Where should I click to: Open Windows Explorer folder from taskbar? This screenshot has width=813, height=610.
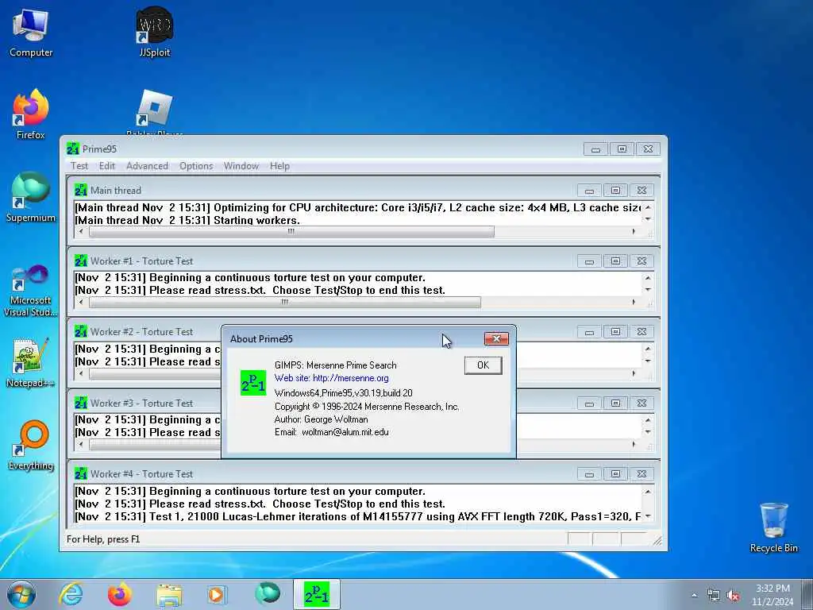pyautogui.click(x=169, y=594)
